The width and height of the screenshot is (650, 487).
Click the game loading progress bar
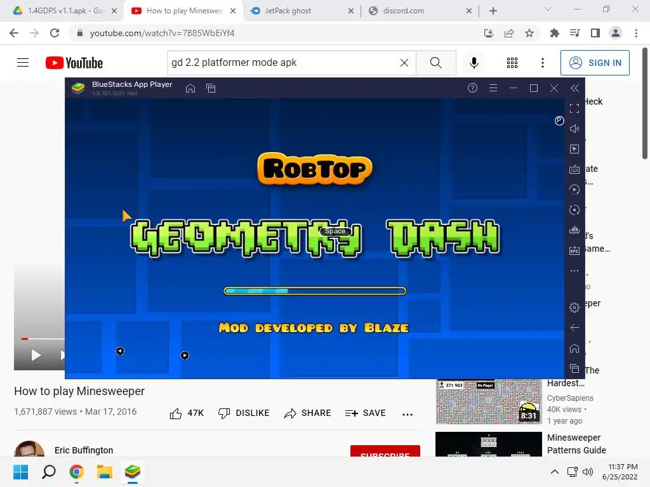(315, 291)
